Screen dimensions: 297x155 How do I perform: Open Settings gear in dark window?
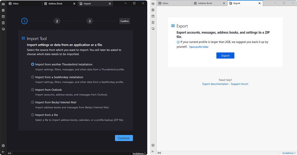pos(3,145)
